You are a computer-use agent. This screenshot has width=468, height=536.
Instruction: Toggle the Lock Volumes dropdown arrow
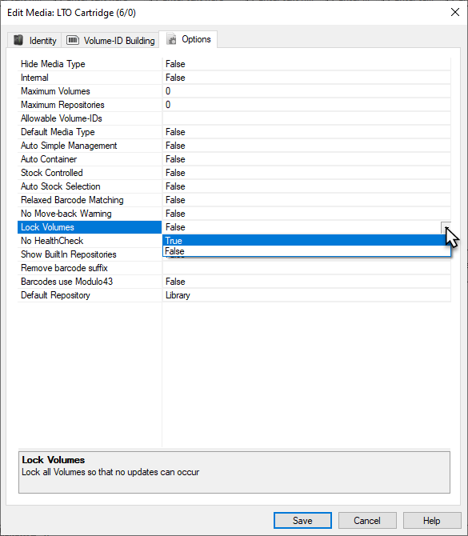pyautogui.click(x=446, y=227)
